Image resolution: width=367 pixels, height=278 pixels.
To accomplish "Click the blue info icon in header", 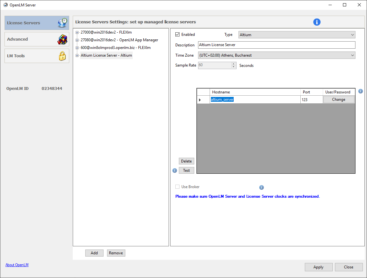I will coord(317,22).
